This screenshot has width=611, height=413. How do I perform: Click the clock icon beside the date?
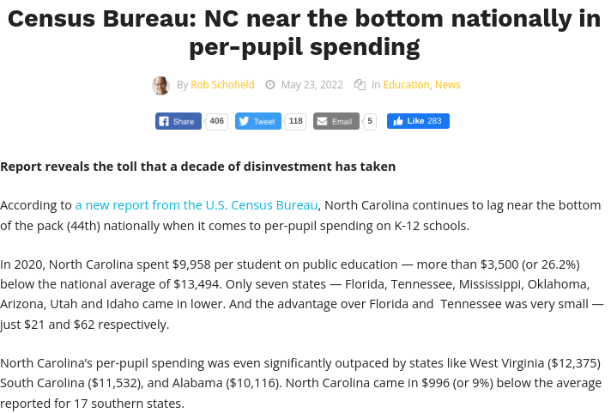(270, 85)
